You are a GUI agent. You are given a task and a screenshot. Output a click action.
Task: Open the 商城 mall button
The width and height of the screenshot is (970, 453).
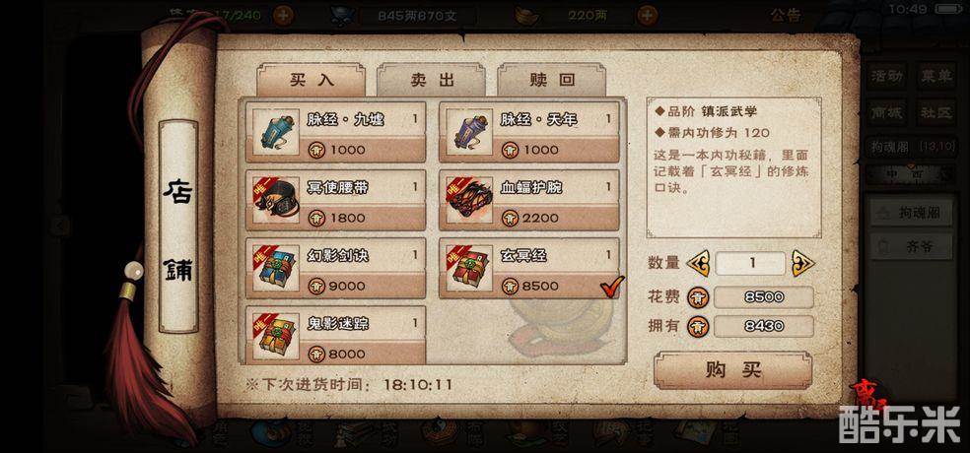[x=887, y=113]
